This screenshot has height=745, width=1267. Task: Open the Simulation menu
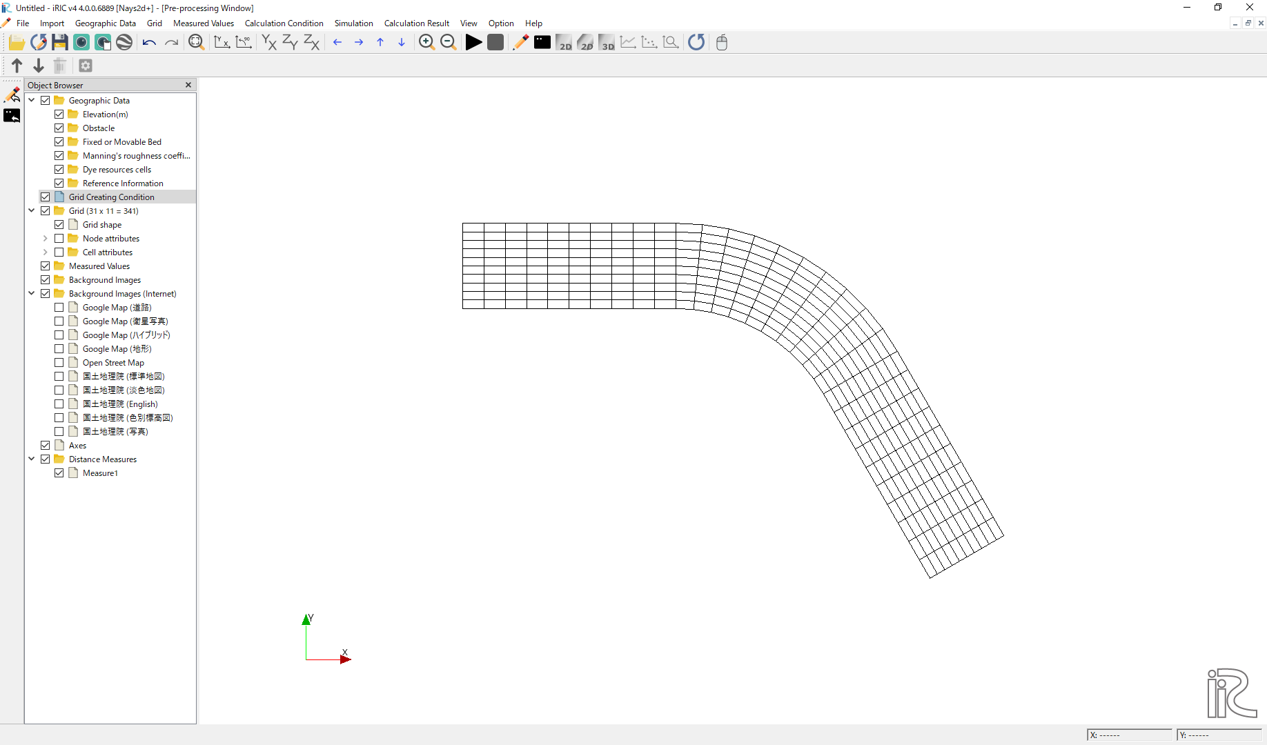coord(354,23)
